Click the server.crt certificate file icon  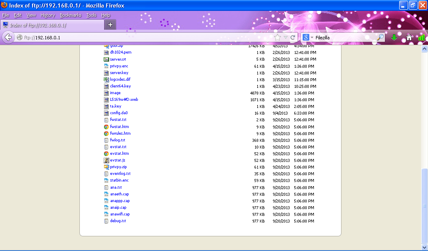106,59
